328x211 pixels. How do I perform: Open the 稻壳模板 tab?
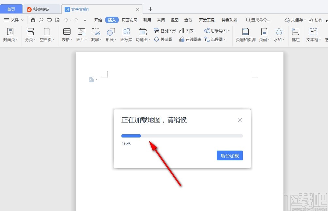point(42,9)
